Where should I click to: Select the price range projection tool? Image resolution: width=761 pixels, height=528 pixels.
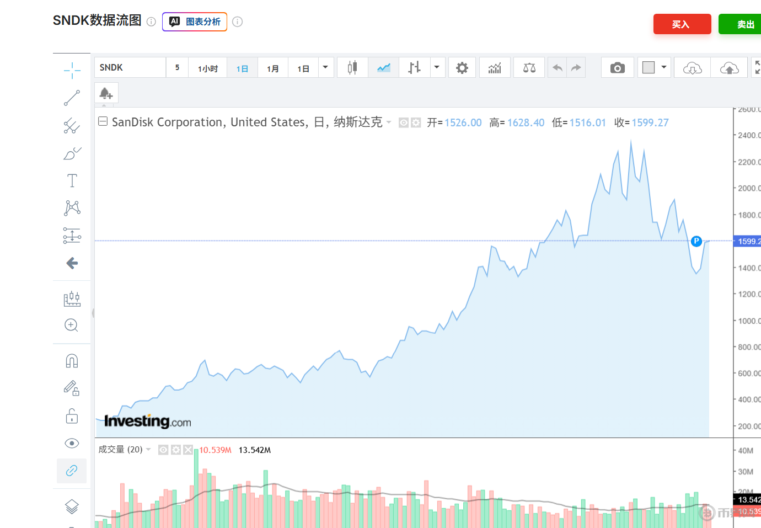[x=72, y=236]
